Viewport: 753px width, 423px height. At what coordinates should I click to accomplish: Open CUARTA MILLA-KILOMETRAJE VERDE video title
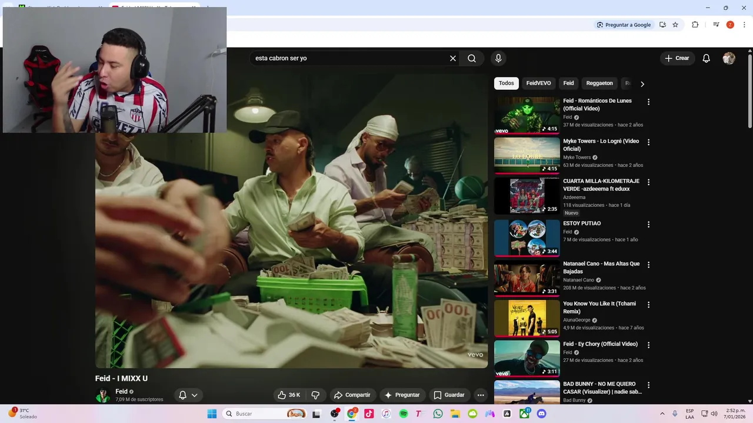point(601,184)
